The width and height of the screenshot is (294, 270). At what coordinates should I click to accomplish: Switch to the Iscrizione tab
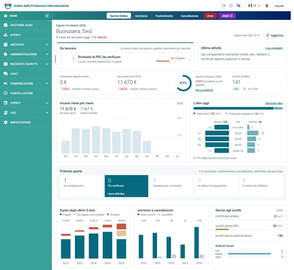pos(141,16)
